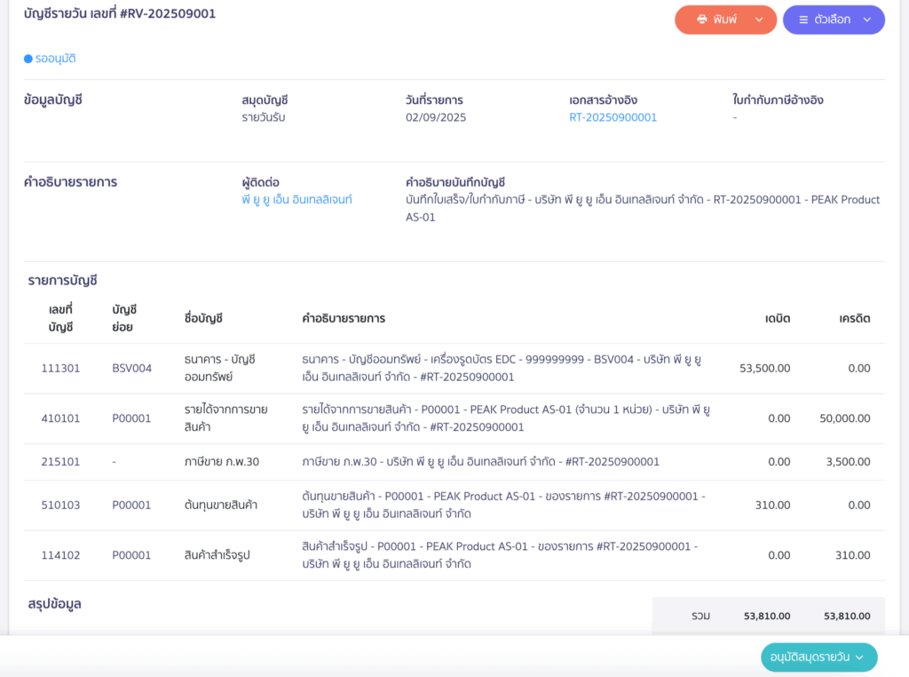
Task: Click the list icon on ตัวเลือก button
Action: pyautogui.click(x=803, y=20)
